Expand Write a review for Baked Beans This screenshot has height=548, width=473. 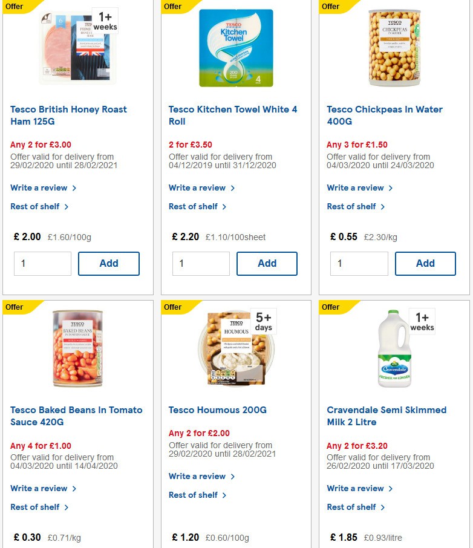(x=39, y=488)
